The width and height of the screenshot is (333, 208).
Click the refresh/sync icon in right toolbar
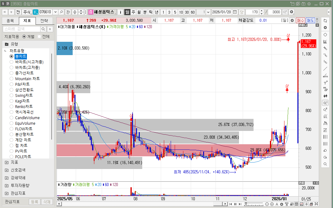325,21
